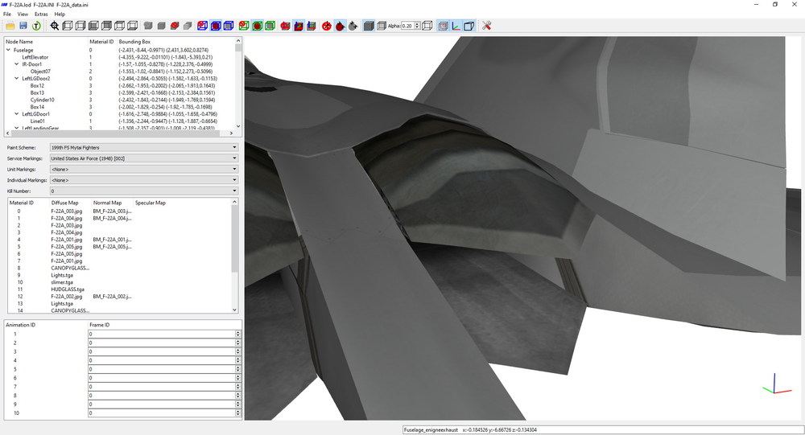This screenshot has height=435, width=805.
Task: Open the File menu
Action: (7, 14)
